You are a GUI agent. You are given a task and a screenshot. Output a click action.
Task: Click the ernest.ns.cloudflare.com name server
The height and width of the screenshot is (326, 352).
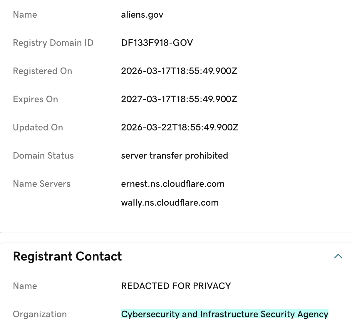(x=172, y=184)
